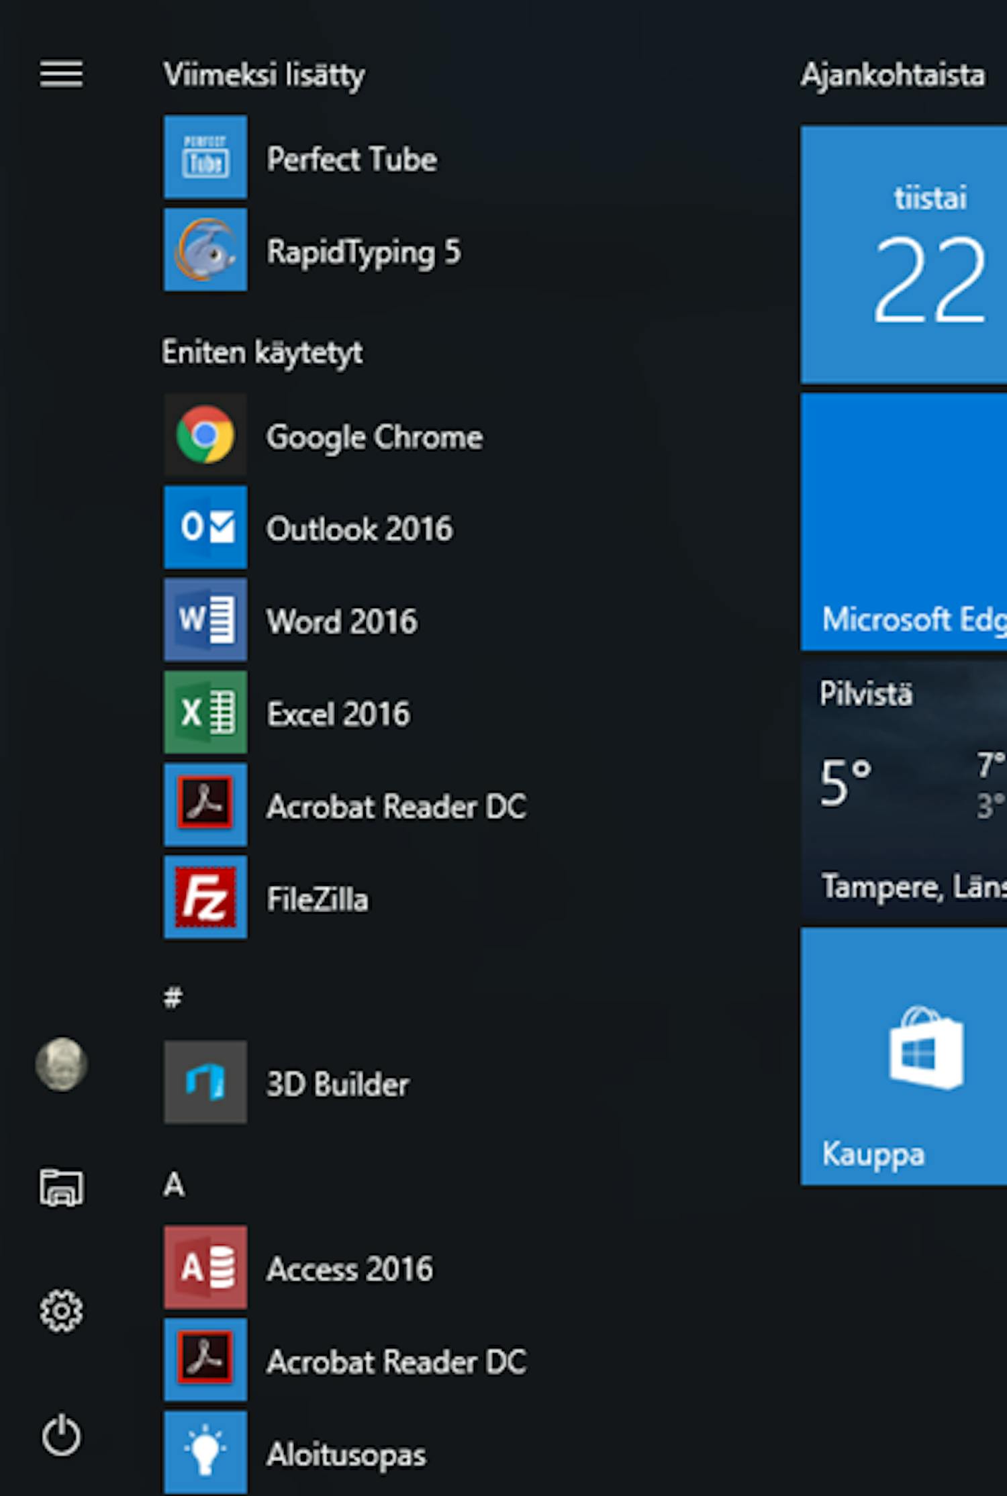
Task: Open the user account picture
Action: [x=61, y=1065]
